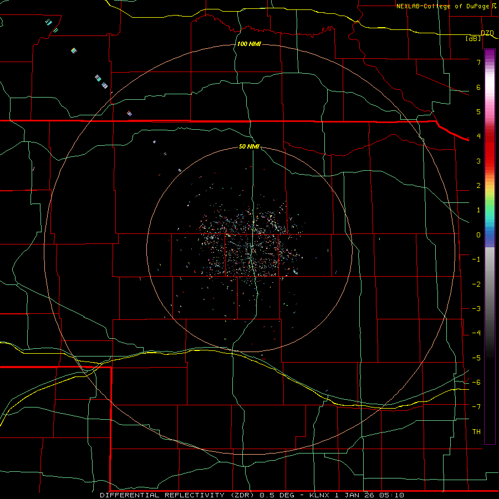Click the red section of the color bar
Image resolution: width=499 pixels, height=499 pixels.
tap(490, 150)
